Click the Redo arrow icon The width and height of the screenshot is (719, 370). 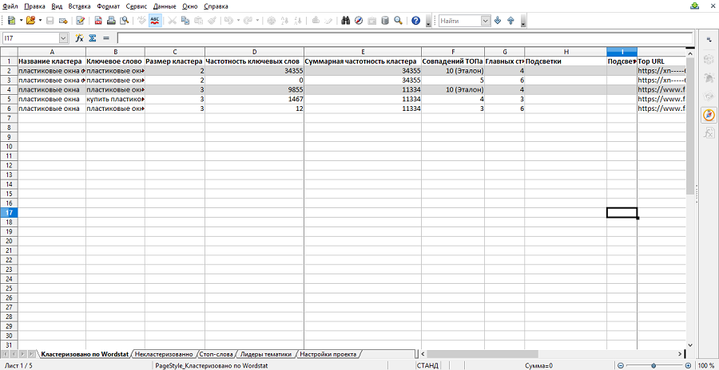coord(248,21)
